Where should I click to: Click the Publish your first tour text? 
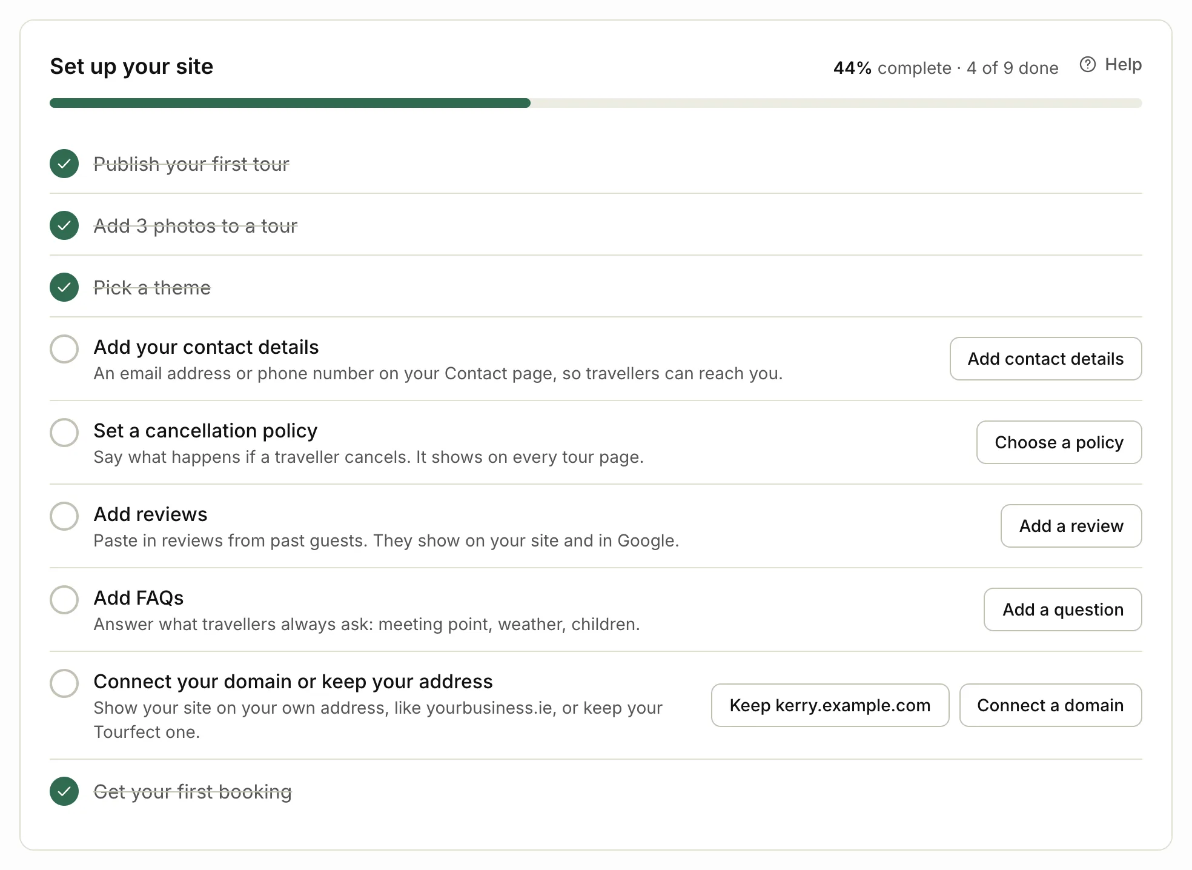point(191,164)
